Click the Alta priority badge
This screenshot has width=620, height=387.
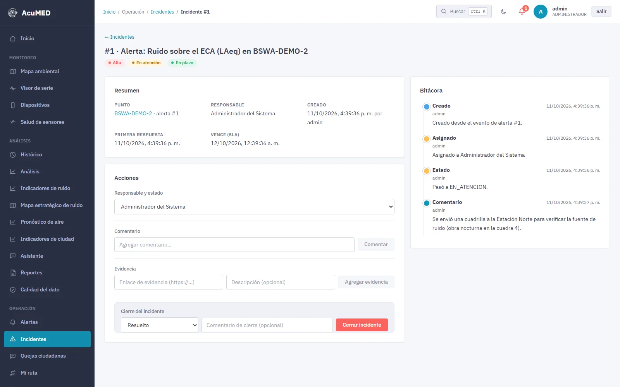pos(115,63)
